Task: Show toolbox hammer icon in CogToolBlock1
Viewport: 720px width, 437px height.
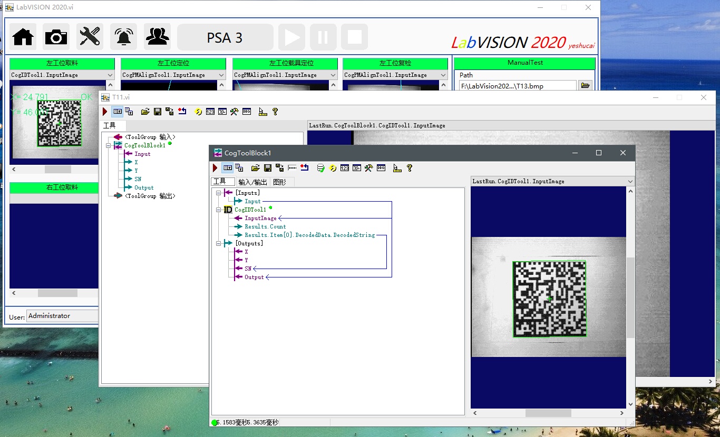Action: point(369,168)
